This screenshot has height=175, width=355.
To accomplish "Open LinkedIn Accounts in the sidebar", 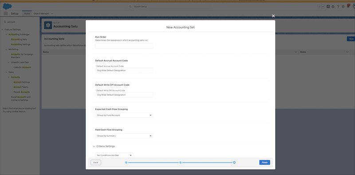I will (22, 67).
